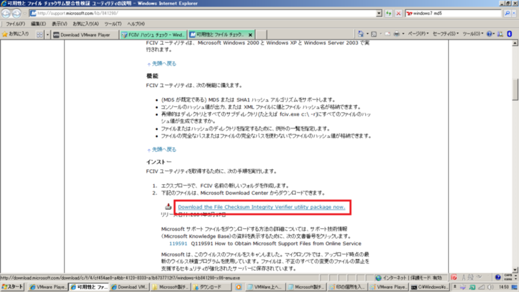The height and width of the screenshot is (292, 519).
Task: Click the upper 先頭へ戻る link above 機能
Action: [x=164, y=64]
